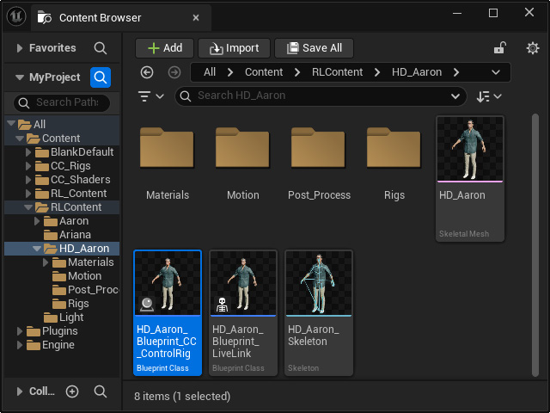550x413 pixels.
Task: Select the HD_Aaron Skeletal Mesh asset
Action: [470, 179]
